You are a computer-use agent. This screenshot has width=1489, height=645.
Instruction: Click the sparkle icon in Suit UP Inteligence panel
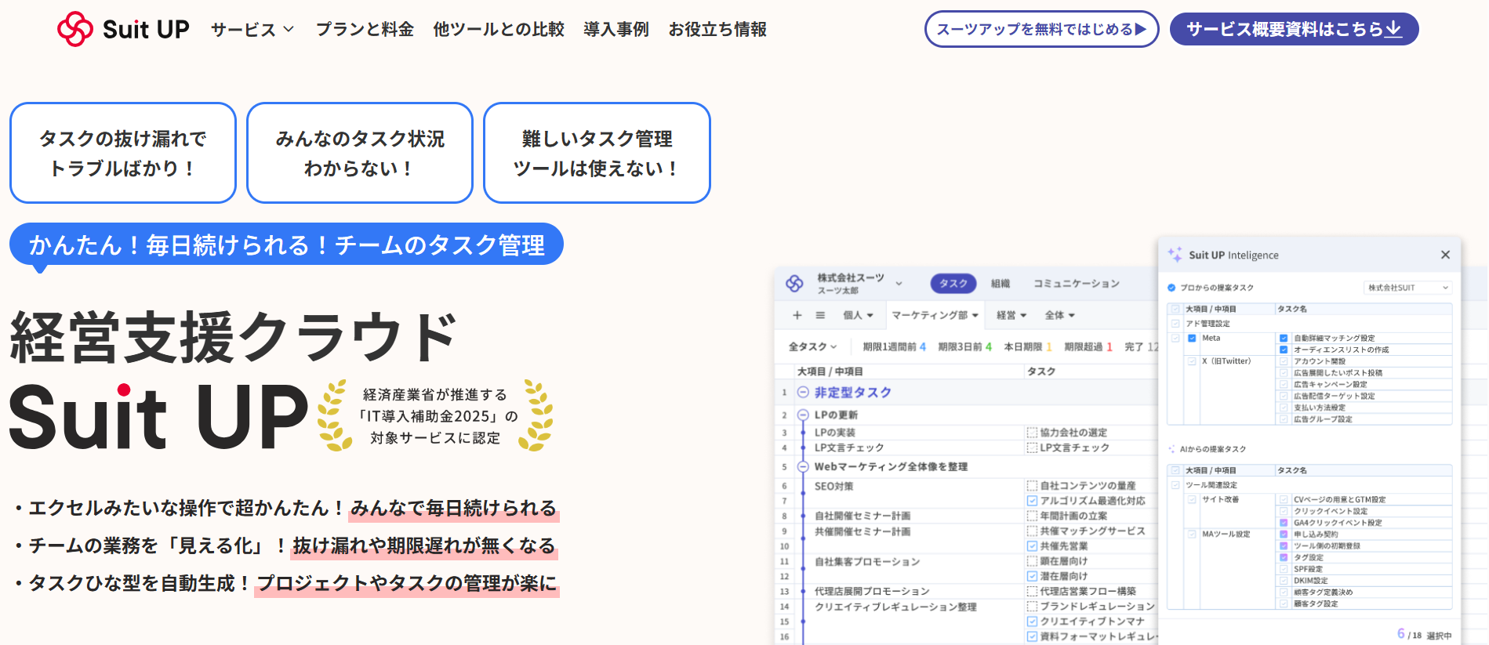click(x=1175, y=255)
